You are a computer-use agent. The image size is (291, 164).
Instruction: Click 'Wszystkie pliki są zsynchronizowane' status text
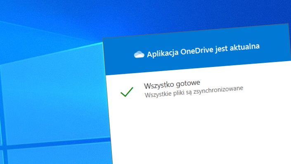pos(194,91)
